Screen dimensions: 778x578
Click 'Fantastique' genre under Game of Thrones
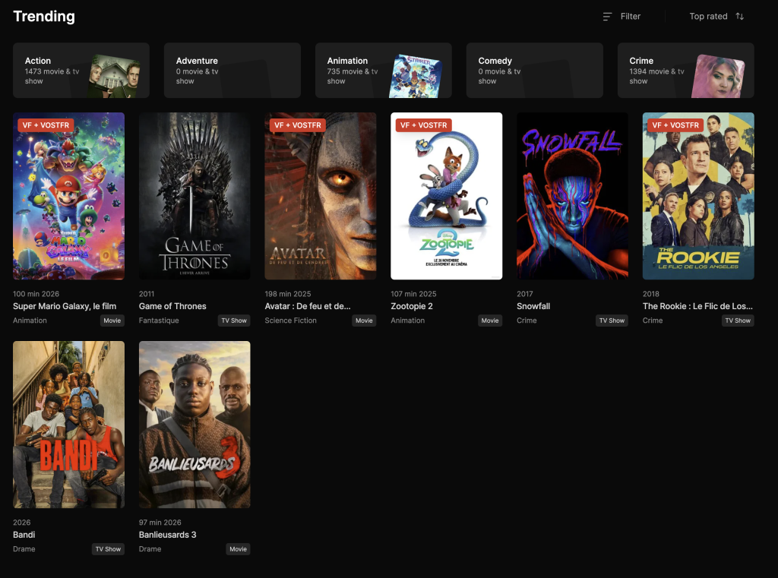(159, 321)
